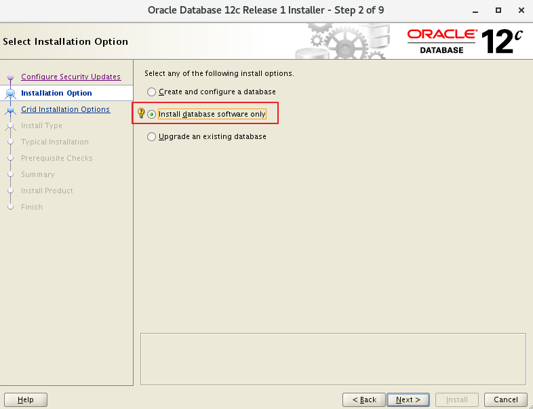Click the Install Type step label
This screenshot has width=533, height=409.
tap(41, 125)
